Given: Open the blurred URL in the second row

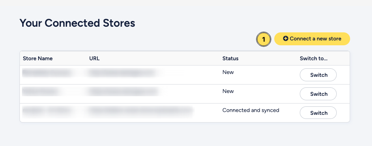Looking at the screenshot, I should click(123, 91).
